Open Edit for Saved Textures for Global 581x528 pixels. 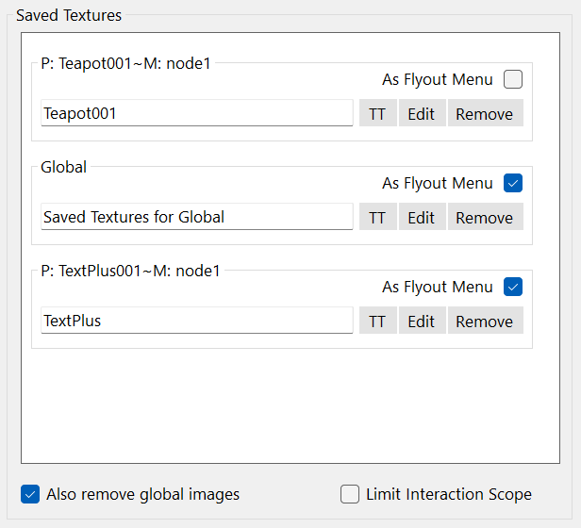[x=421, y=218]
